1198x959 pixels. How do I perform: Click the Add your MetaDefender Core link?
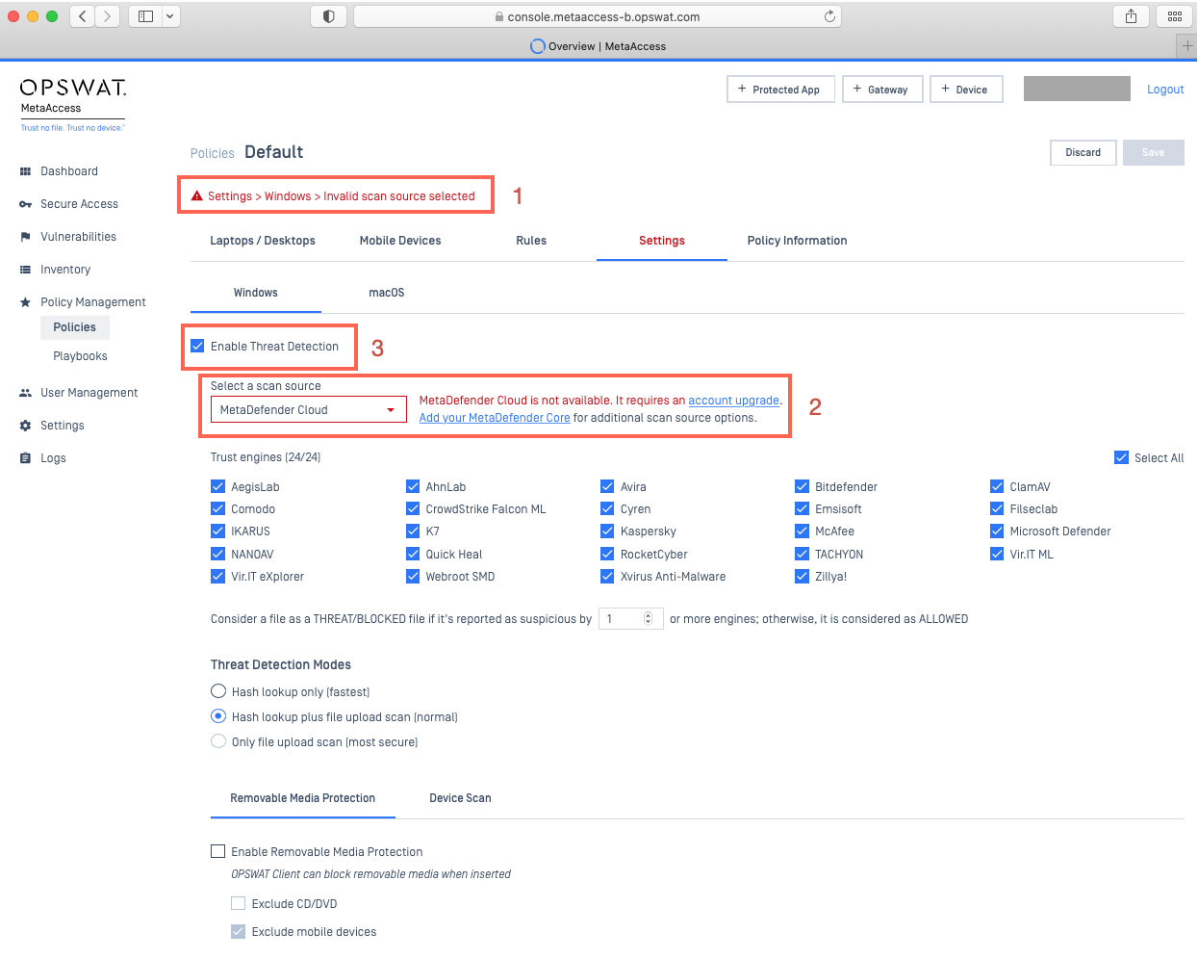[495, 418]
